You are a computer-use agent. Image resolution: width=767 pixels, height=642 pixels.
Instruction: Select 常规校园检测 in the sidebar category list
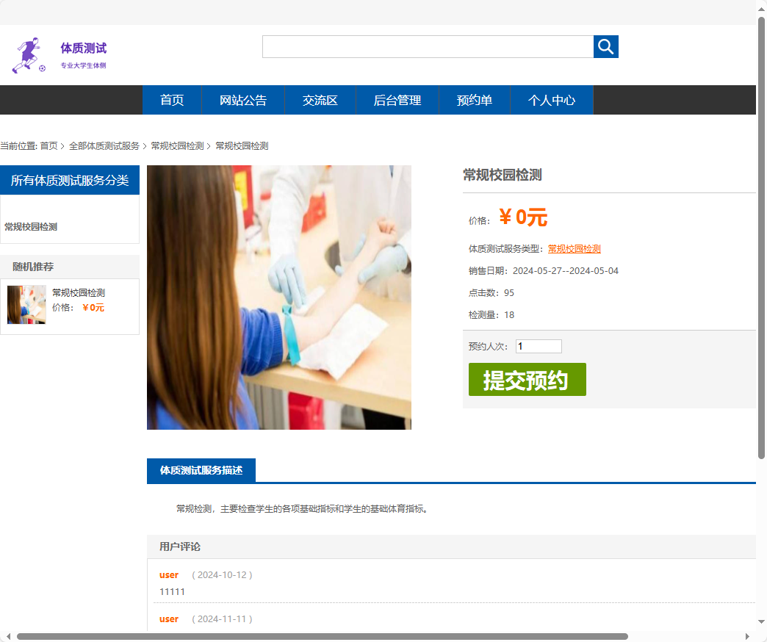tap(30, 226)
